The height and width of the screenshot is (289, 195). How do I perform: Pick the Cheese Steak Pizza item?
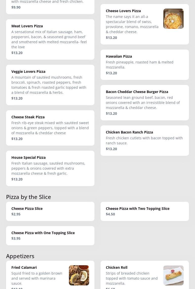point(50,128)
